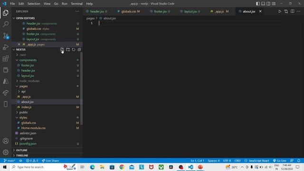Open Customize Layout icon in title bar
This screenshot has width=304, height=171.
coord(274,4)
